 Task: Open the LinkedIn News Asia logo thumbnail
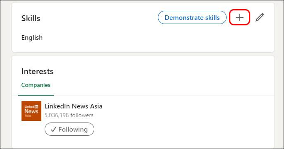pos(31,111)
